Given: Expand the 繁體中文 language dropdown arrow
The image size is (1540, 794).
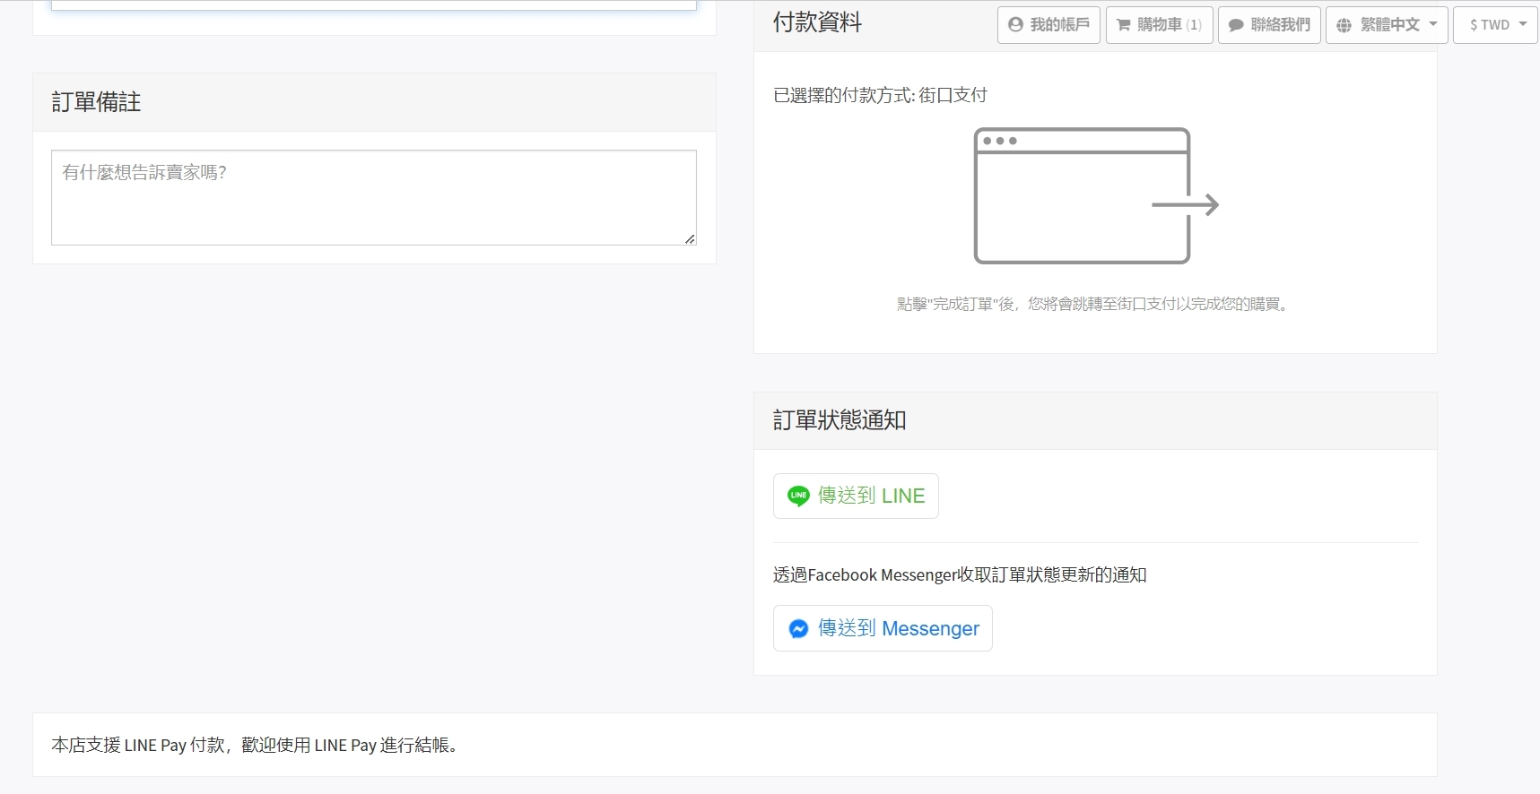Looking at the screenshot, I should [1432, 24].
